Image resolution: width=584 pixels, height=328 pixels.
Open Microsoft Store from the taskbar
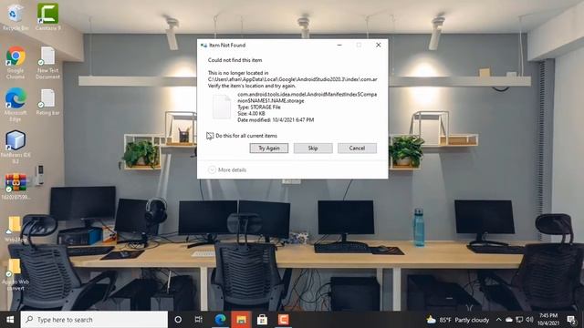pos(262,320)
